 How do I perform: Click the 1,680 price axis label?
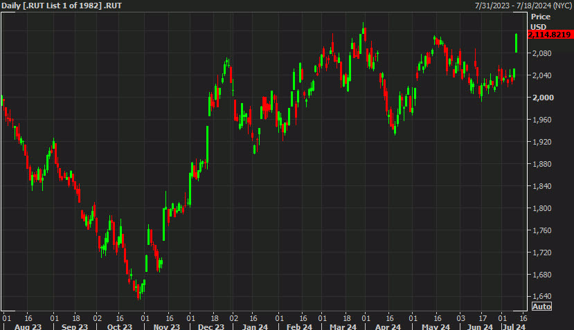(541, 275)
